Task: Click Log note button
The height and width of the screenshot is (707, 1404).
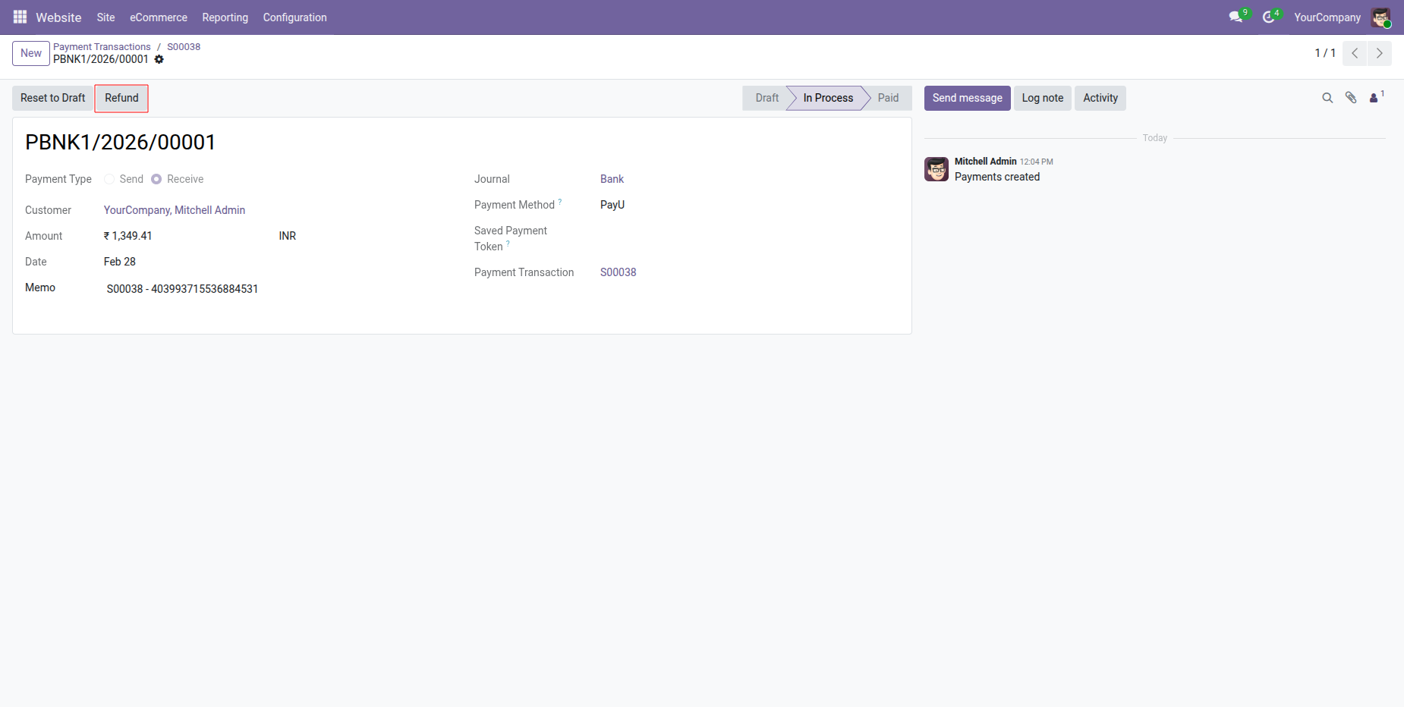Action: [1042, 98]
